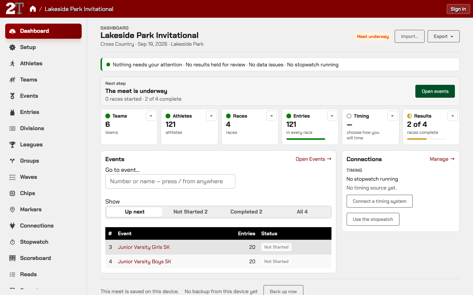Follow the Open Events → link
This screenshot has width=473, height=295.
313,159
